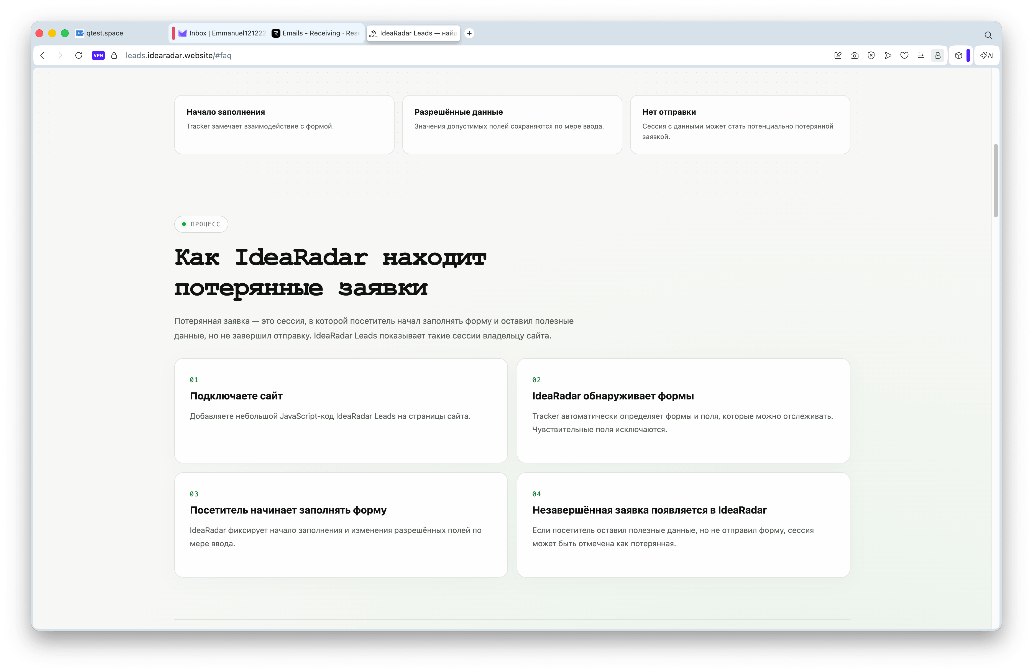Open the profile account icon

[x=937, y=55]
